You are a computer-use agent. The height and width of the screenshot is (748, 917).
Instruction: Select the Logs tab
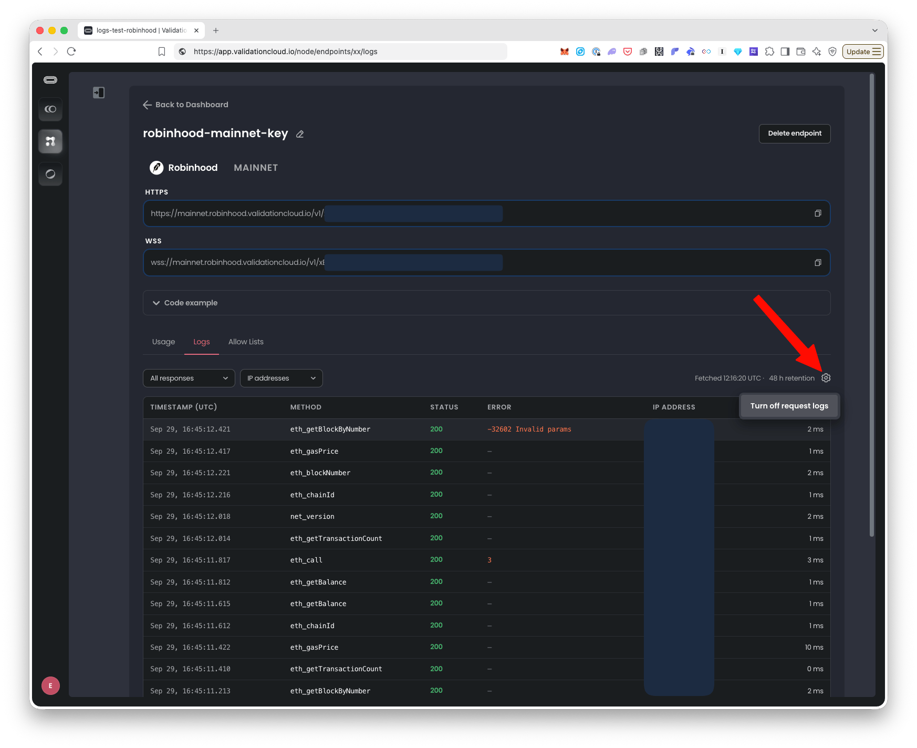click(x=202, y=342)
